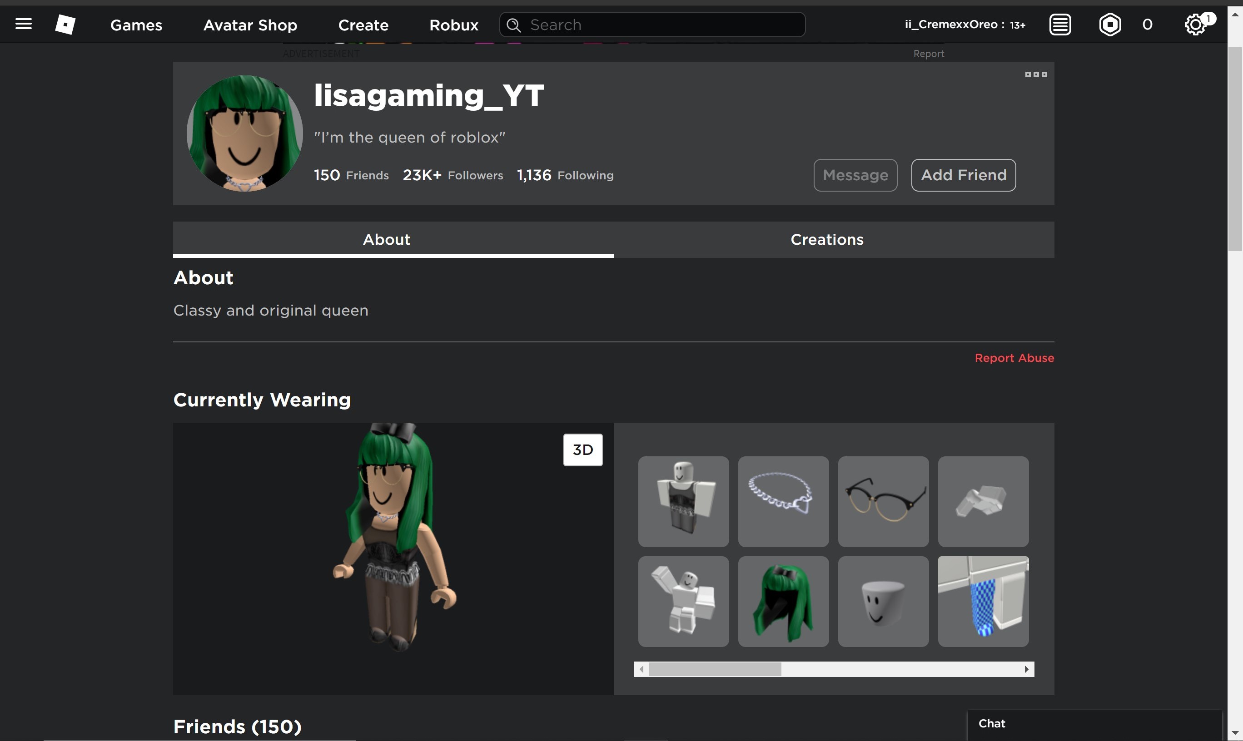Click the Robux balance 0

point(1147,25)
